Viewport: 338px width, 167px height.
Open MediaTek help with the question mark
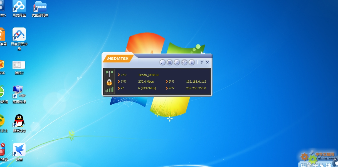[202, 62]
